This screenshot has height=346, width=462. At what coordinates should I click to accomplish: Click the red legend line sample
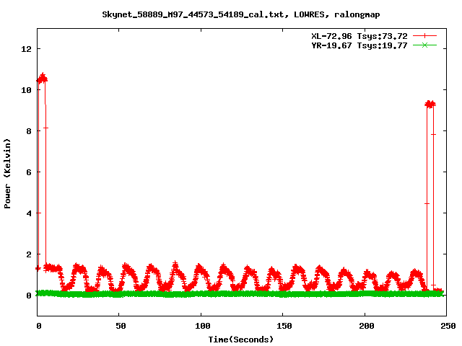(x=424, y=36)
